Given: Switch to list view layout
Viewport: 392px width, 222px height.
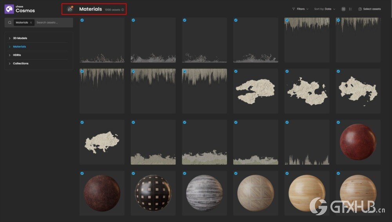Looking at the screenshot, I should coord(350,9).
